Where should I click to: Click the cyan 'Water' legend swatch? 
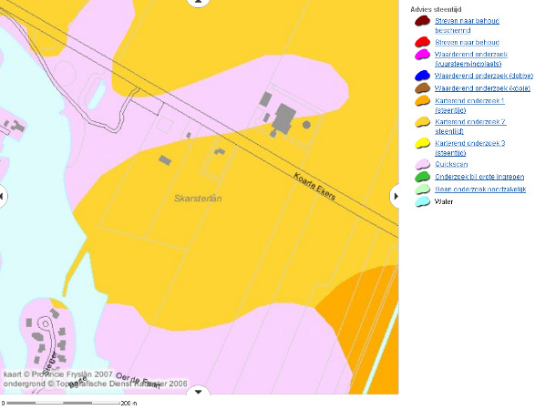point(422,201)
